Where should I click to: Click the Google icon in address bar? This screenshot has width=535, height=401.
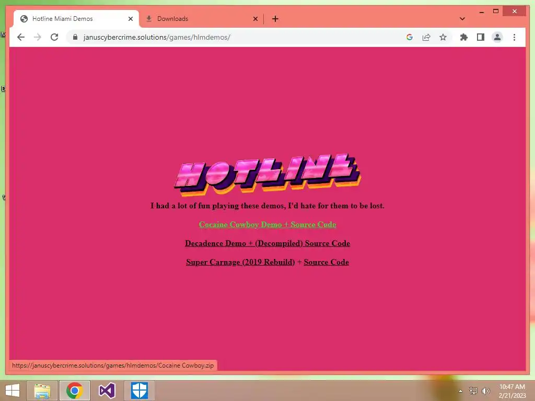tap(410, 37)
